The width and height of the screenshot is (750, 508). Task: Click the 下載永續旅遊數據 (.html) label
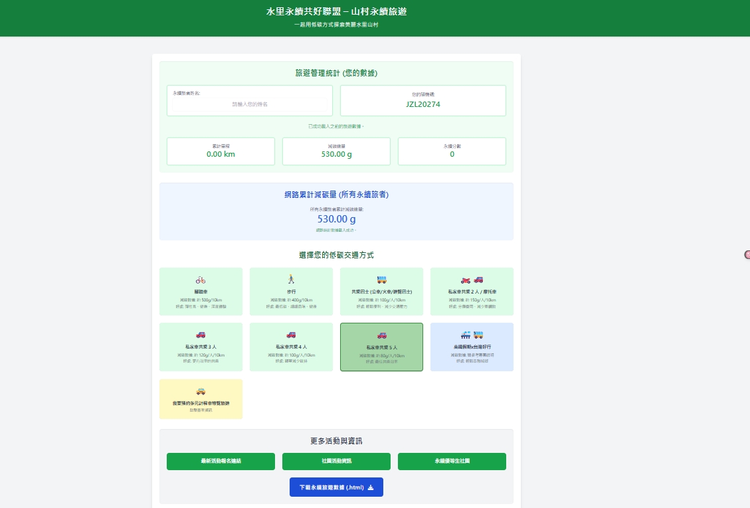pyautogui.click(x=331, y=487)
